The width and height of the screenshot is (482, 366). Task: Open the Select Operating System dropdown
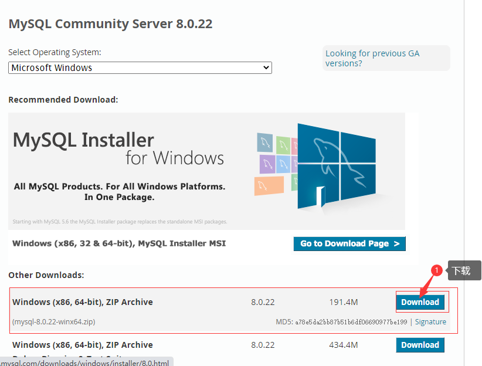tap(140, 67)
